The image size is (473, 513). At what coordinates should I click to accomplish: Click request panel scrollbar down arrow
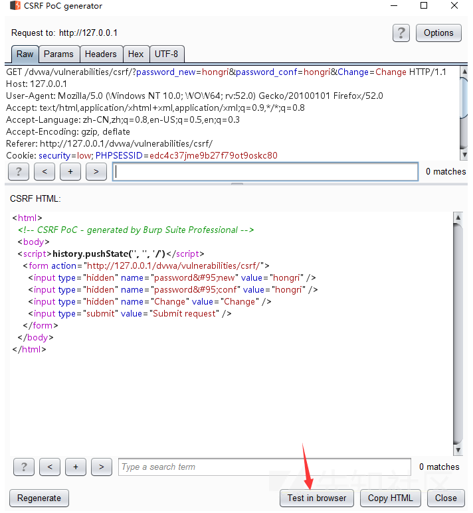[x=464, y=155]
